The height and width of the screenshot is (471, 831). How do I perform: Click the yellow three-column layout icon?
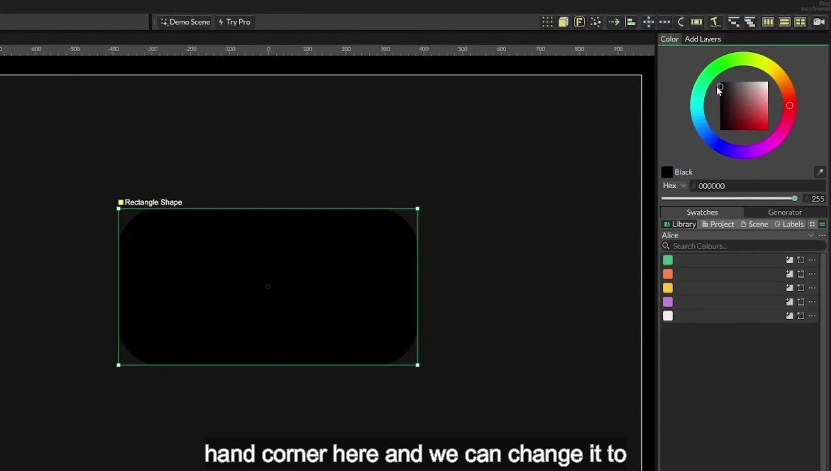[768, 22]
